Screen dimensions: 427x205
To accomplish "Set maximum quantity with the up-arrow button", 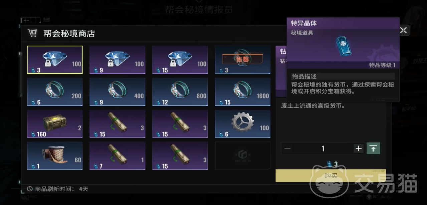I will [373, 148].
